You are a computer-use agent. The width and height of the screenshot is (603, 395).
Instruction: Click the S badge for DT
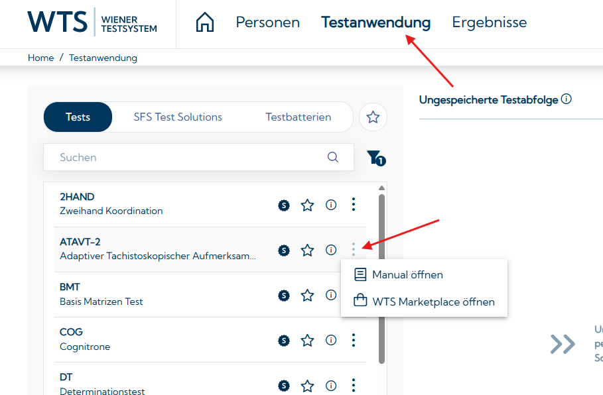point(284,386)
